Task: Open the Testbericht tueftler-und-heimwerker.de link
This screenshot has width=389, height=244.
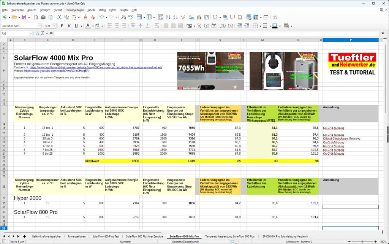Action: point(96,67)
